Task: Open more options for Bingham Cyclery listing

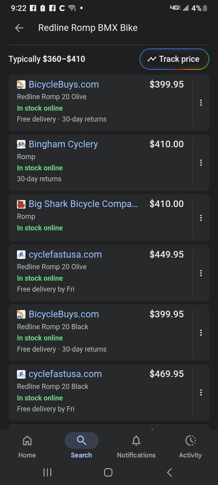Action: tap(201, 163)
